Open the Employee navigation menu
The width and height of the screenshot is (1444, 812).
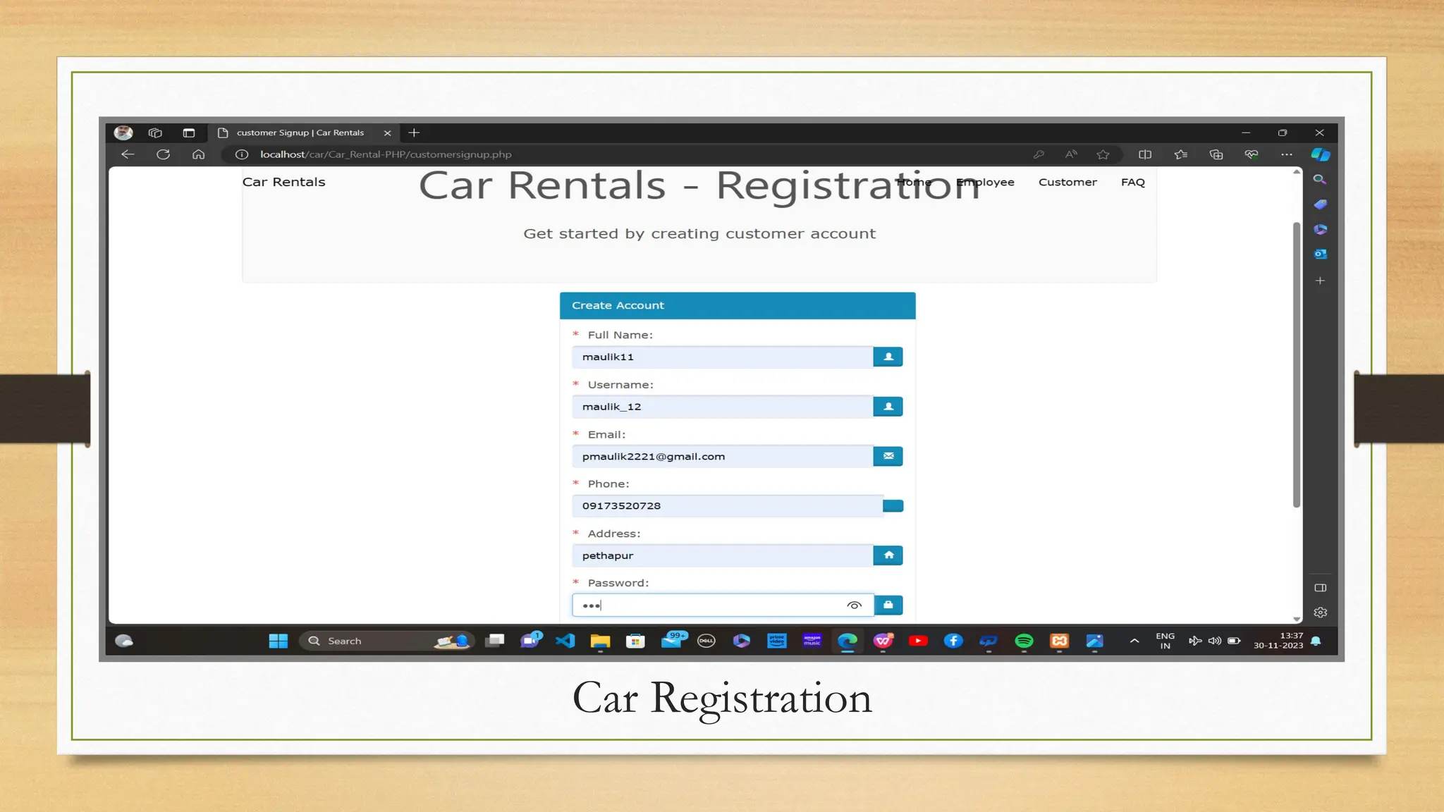pos(985,182)
